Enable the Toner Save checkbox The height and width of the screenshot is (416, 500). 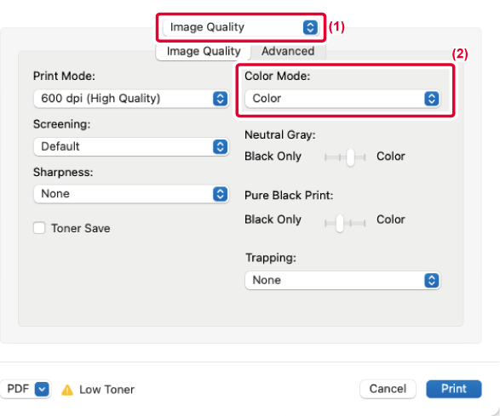(39, 228)
